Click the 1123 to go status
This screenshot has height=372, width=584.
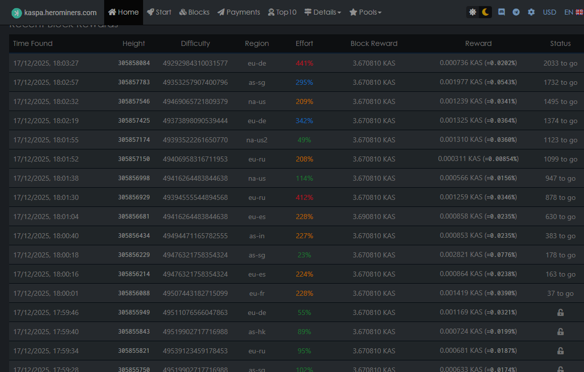pos(560,140)
